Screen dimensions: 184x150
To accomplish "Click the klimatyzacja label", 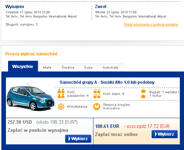I will pos(77,107).
